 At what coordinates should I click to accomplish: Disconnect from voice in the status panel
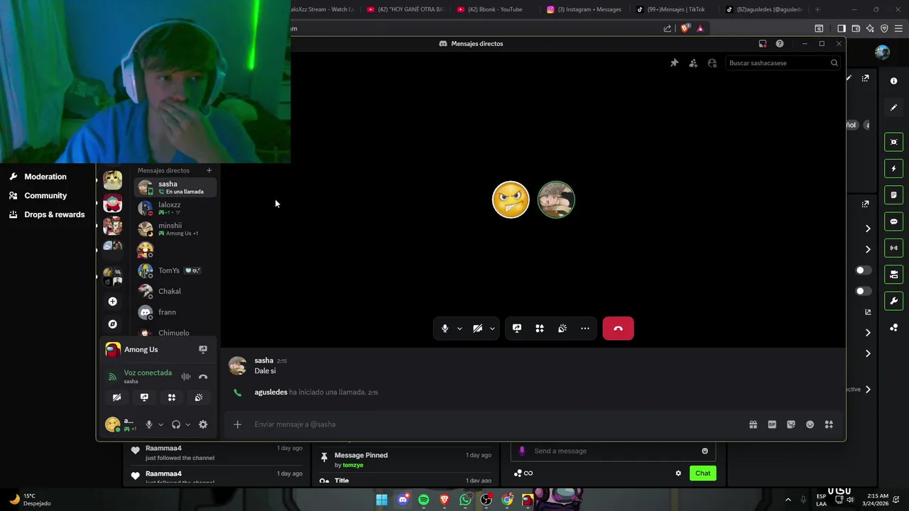(x=203, y=377)
